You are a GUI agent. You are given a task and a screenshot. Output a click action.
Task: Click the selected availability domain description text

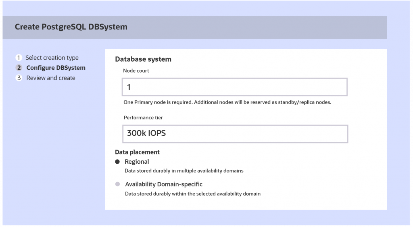coord(193,194)
